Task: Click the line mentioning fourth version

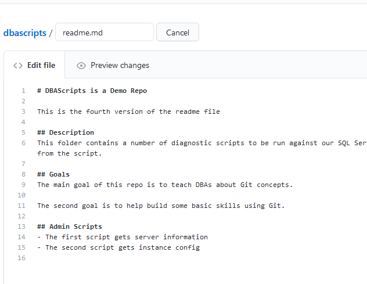Action: 128,112
